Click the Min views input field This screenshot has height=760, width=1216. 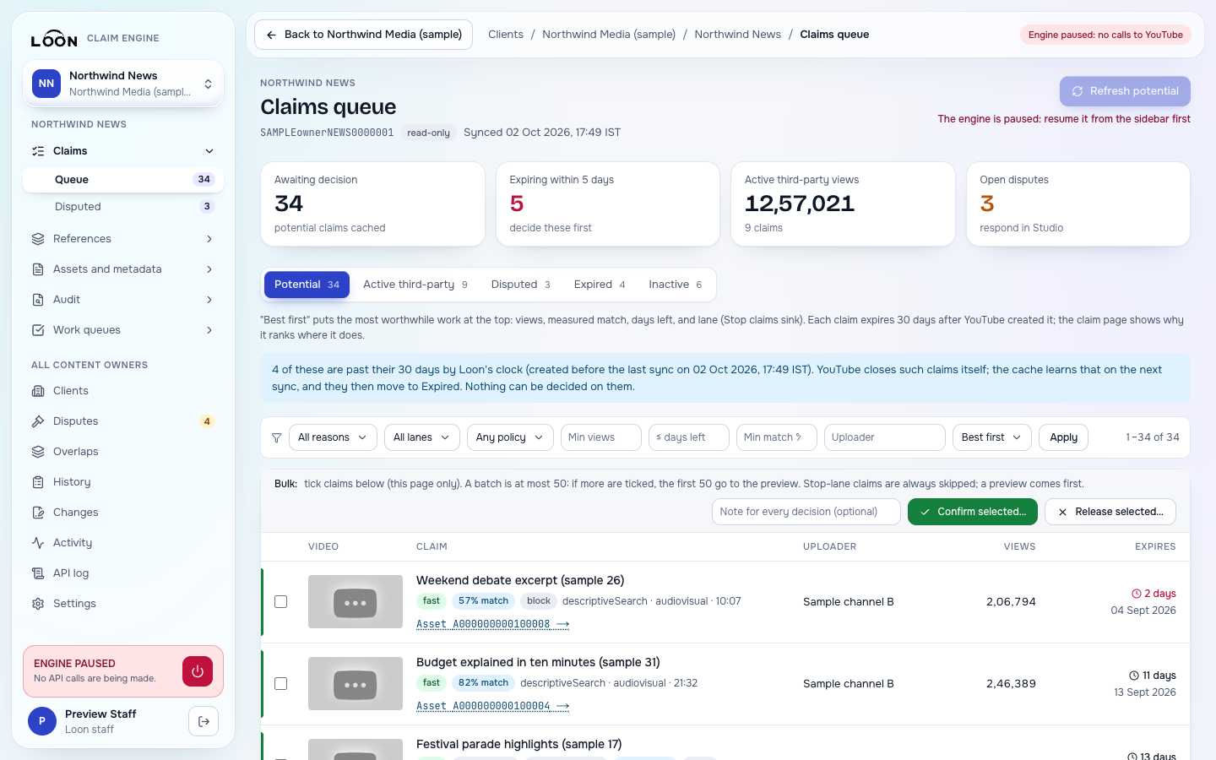(601, 437)
